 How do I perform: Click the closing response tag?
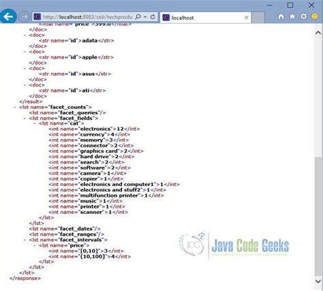click(25, 278)
